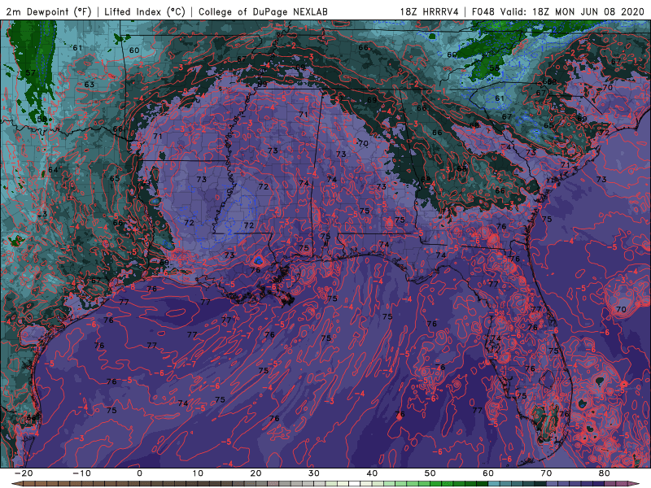Click the purple swatch under the 70 label
Screen dimensions: 651x488
click(x=553, y=484)
